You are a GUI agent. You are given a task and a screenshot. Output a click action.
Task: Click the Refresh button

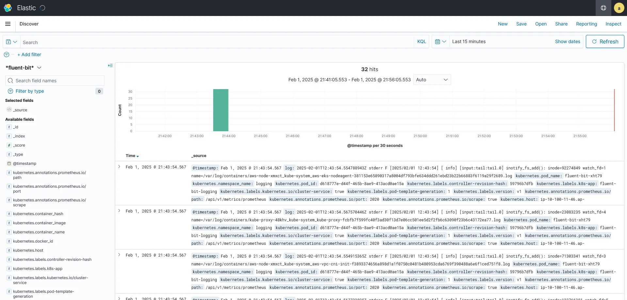point(605,41)
